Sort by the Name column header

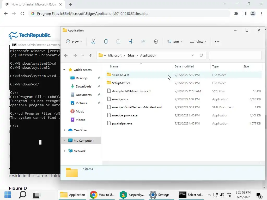[114, 66]
